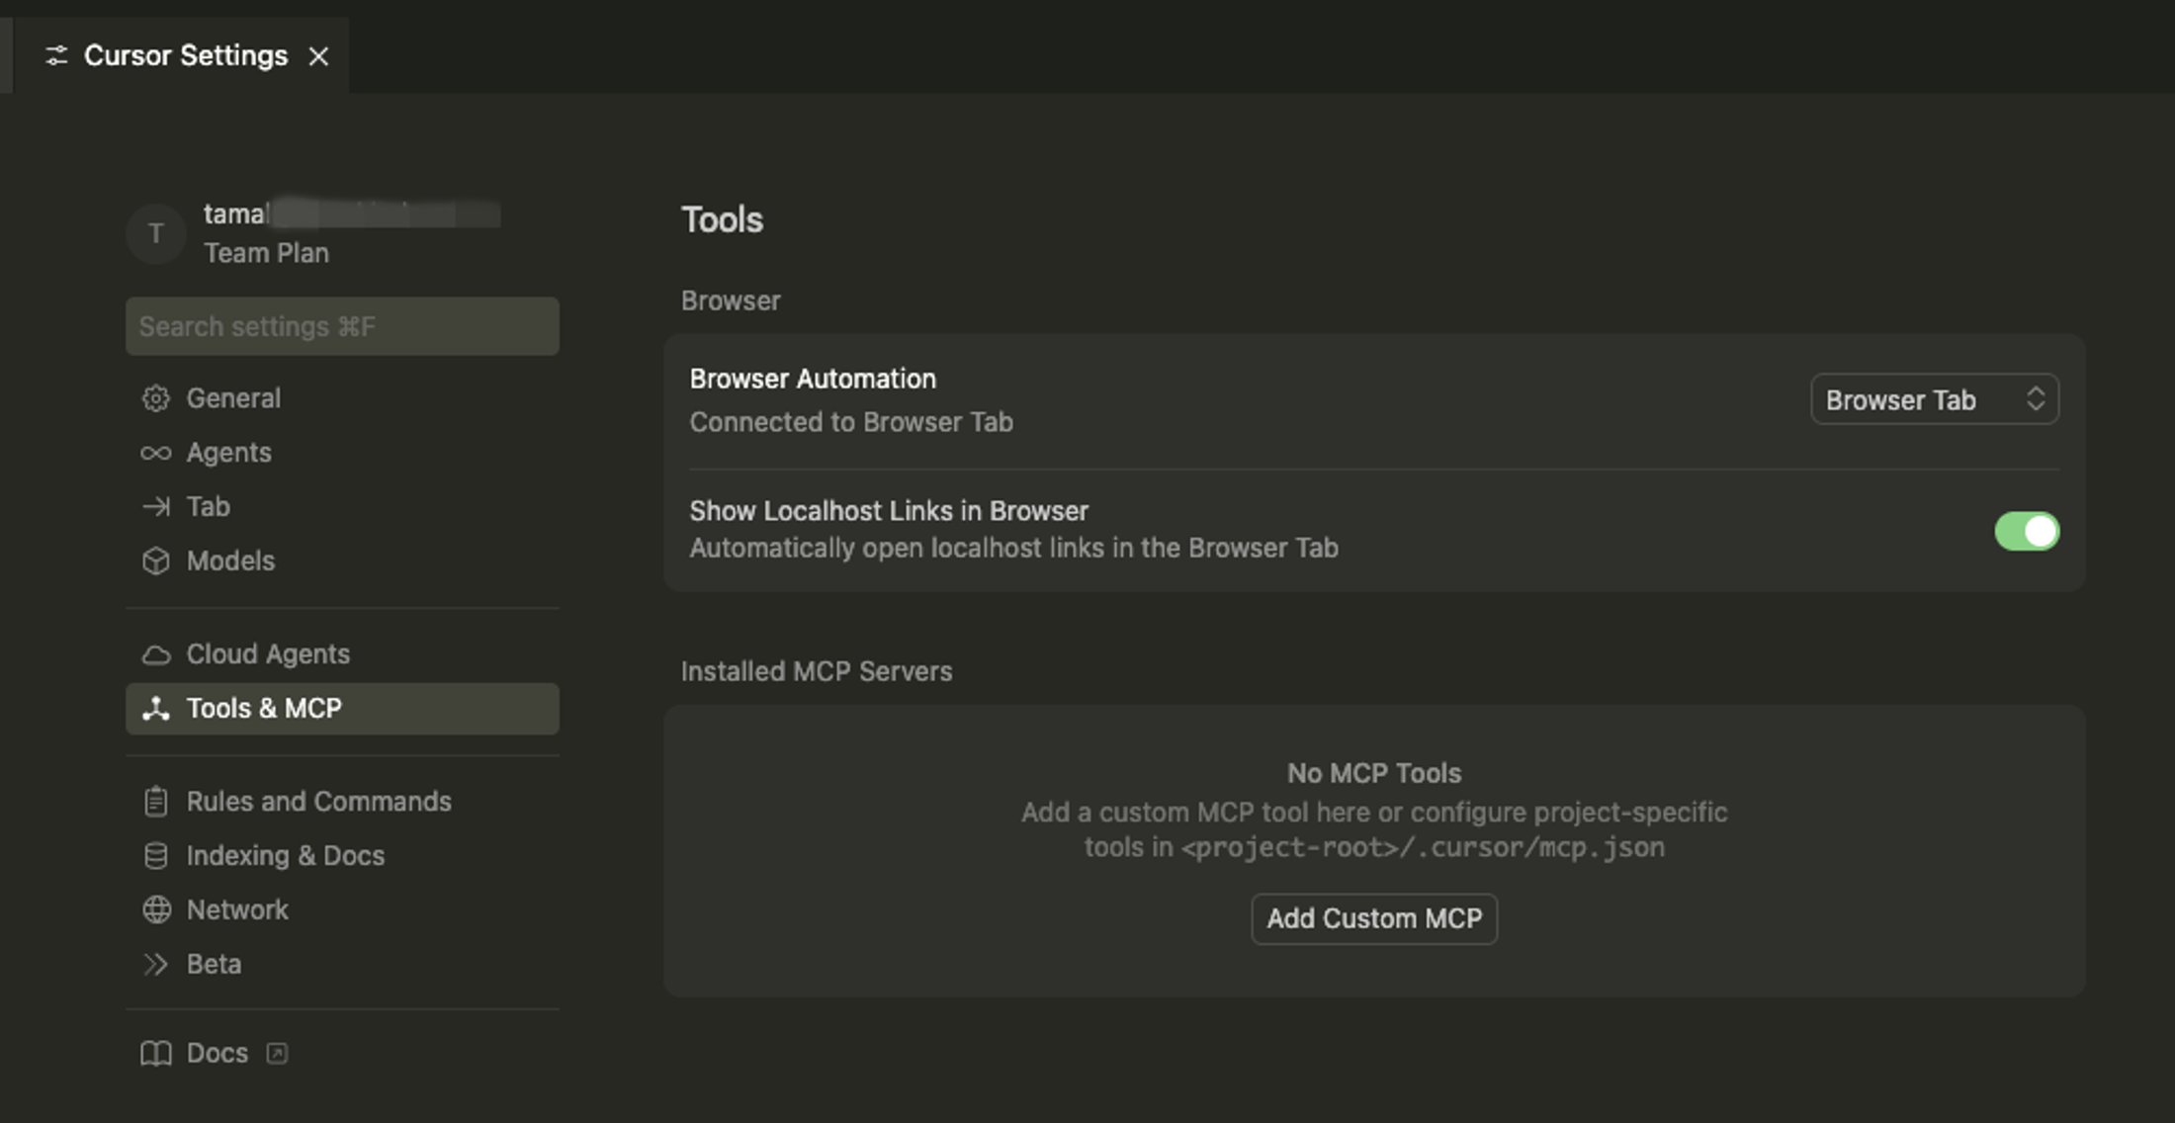Click the Cloud Agents cloud icon
This screenshot has width=2175, height=1123.
[155, 653]
